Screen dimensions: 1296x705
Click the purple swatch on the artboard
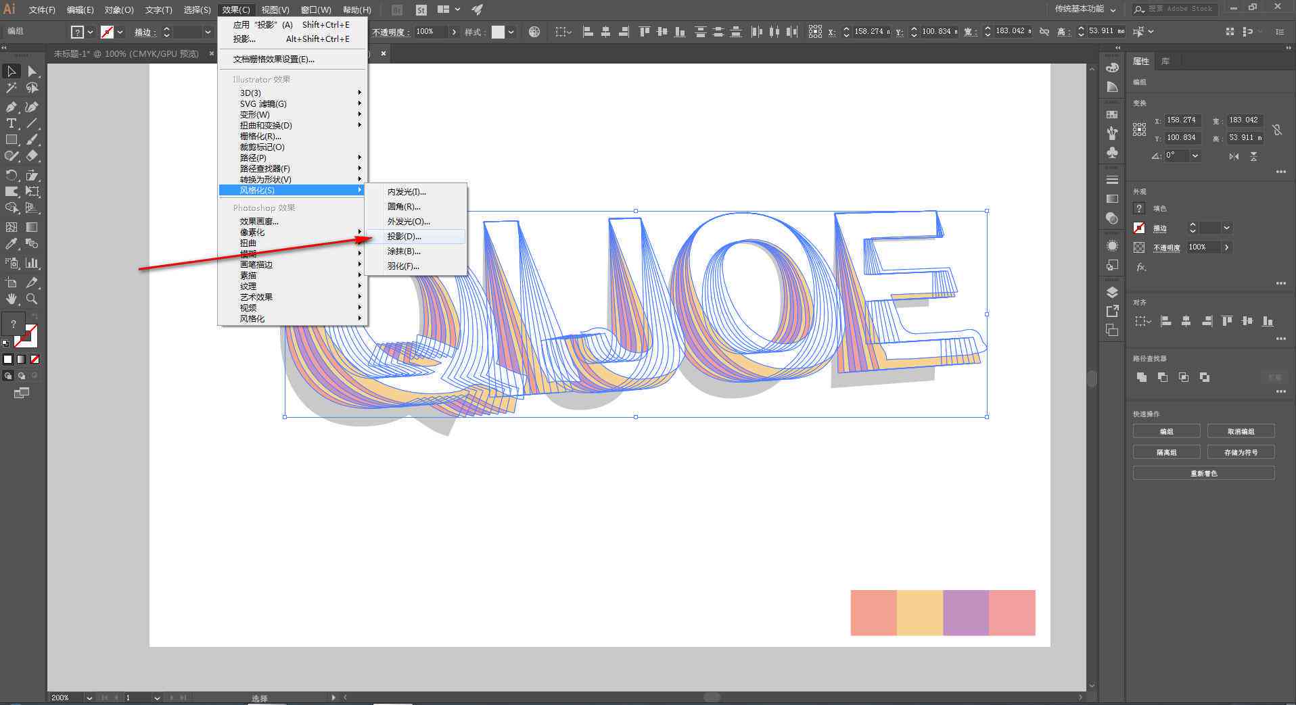[966, 613]
